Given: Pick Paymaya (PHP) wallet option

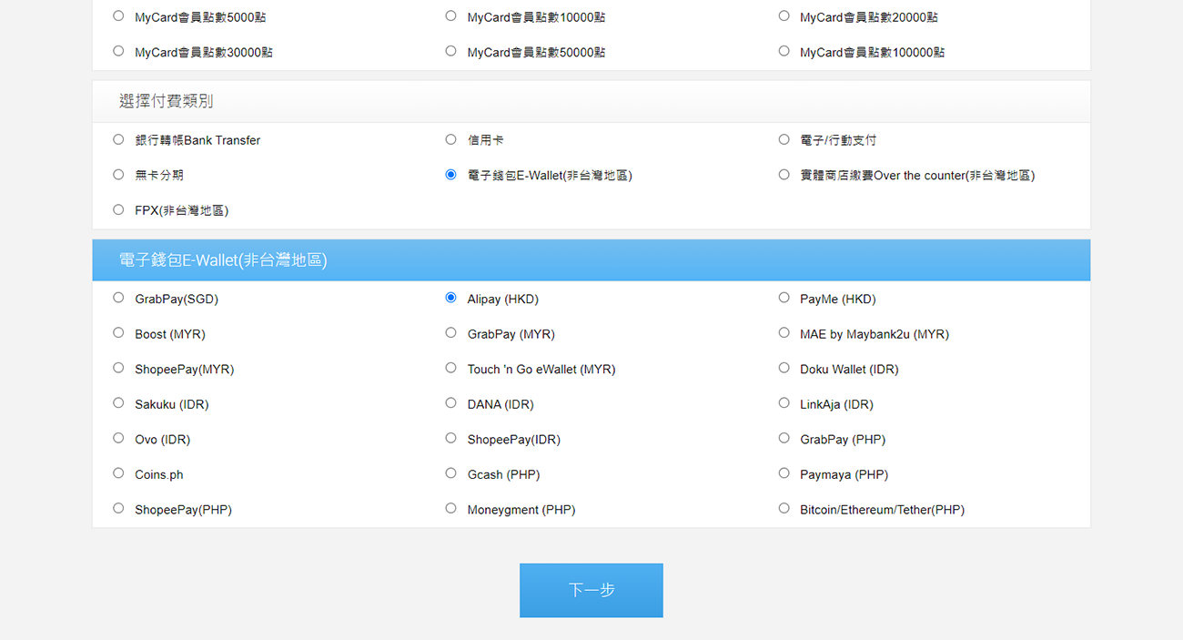Looking at the screenshot, I should (784, 474).
